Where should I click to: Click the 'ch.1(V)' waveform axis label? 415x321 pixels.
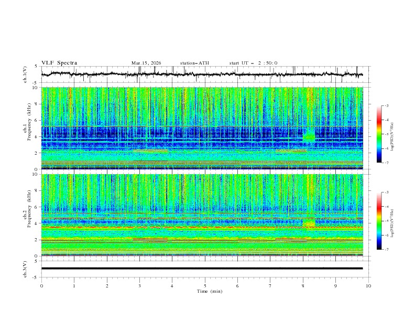(25, 74)
